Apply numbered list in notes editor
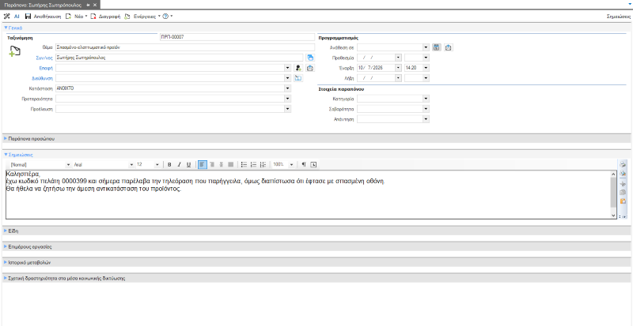Screen dimensions: 633x326 (253, 165)
